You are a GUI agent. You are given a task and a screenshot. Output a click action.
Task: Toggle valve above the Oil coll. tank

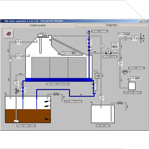click(101, 97)
